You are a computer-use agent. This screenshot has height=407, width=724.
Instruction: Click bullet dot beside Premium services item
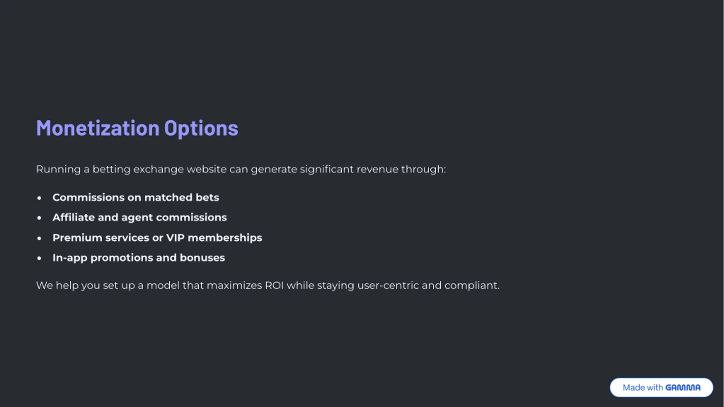pyautogui.click(x=39, y=238)
